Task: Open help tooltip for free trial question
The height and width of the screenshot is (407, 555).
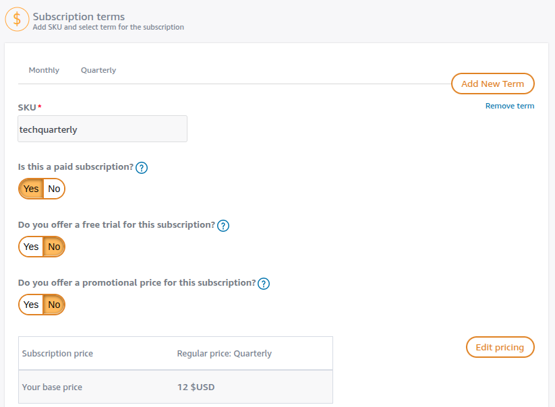Action: click(x=223, y=226)
